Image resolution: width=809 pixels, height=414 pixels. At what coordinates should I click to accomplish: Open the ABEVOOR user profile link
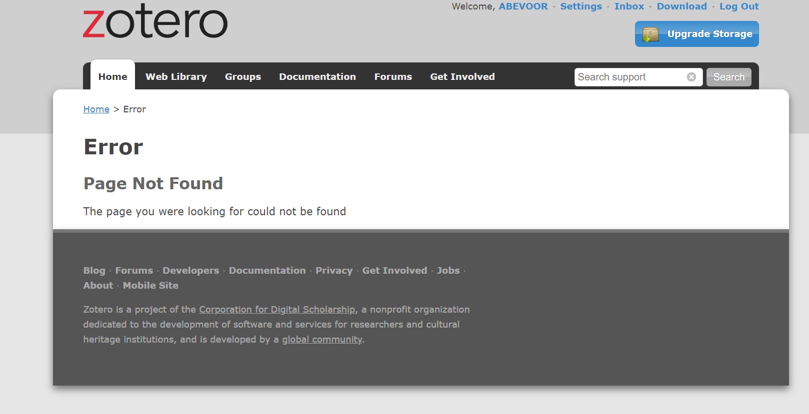[523, 6]
